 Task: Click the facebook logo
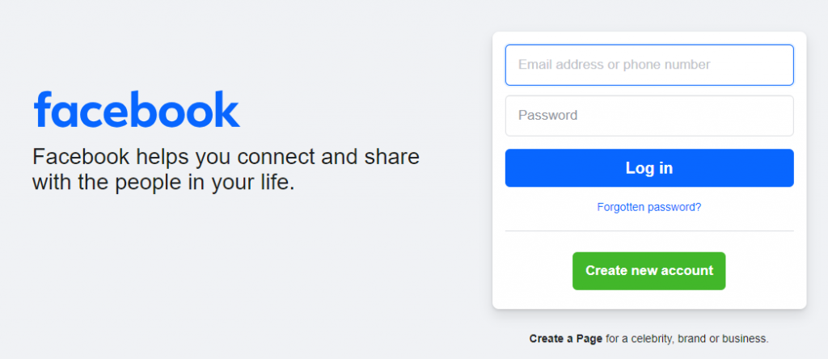tap(137, 110)
